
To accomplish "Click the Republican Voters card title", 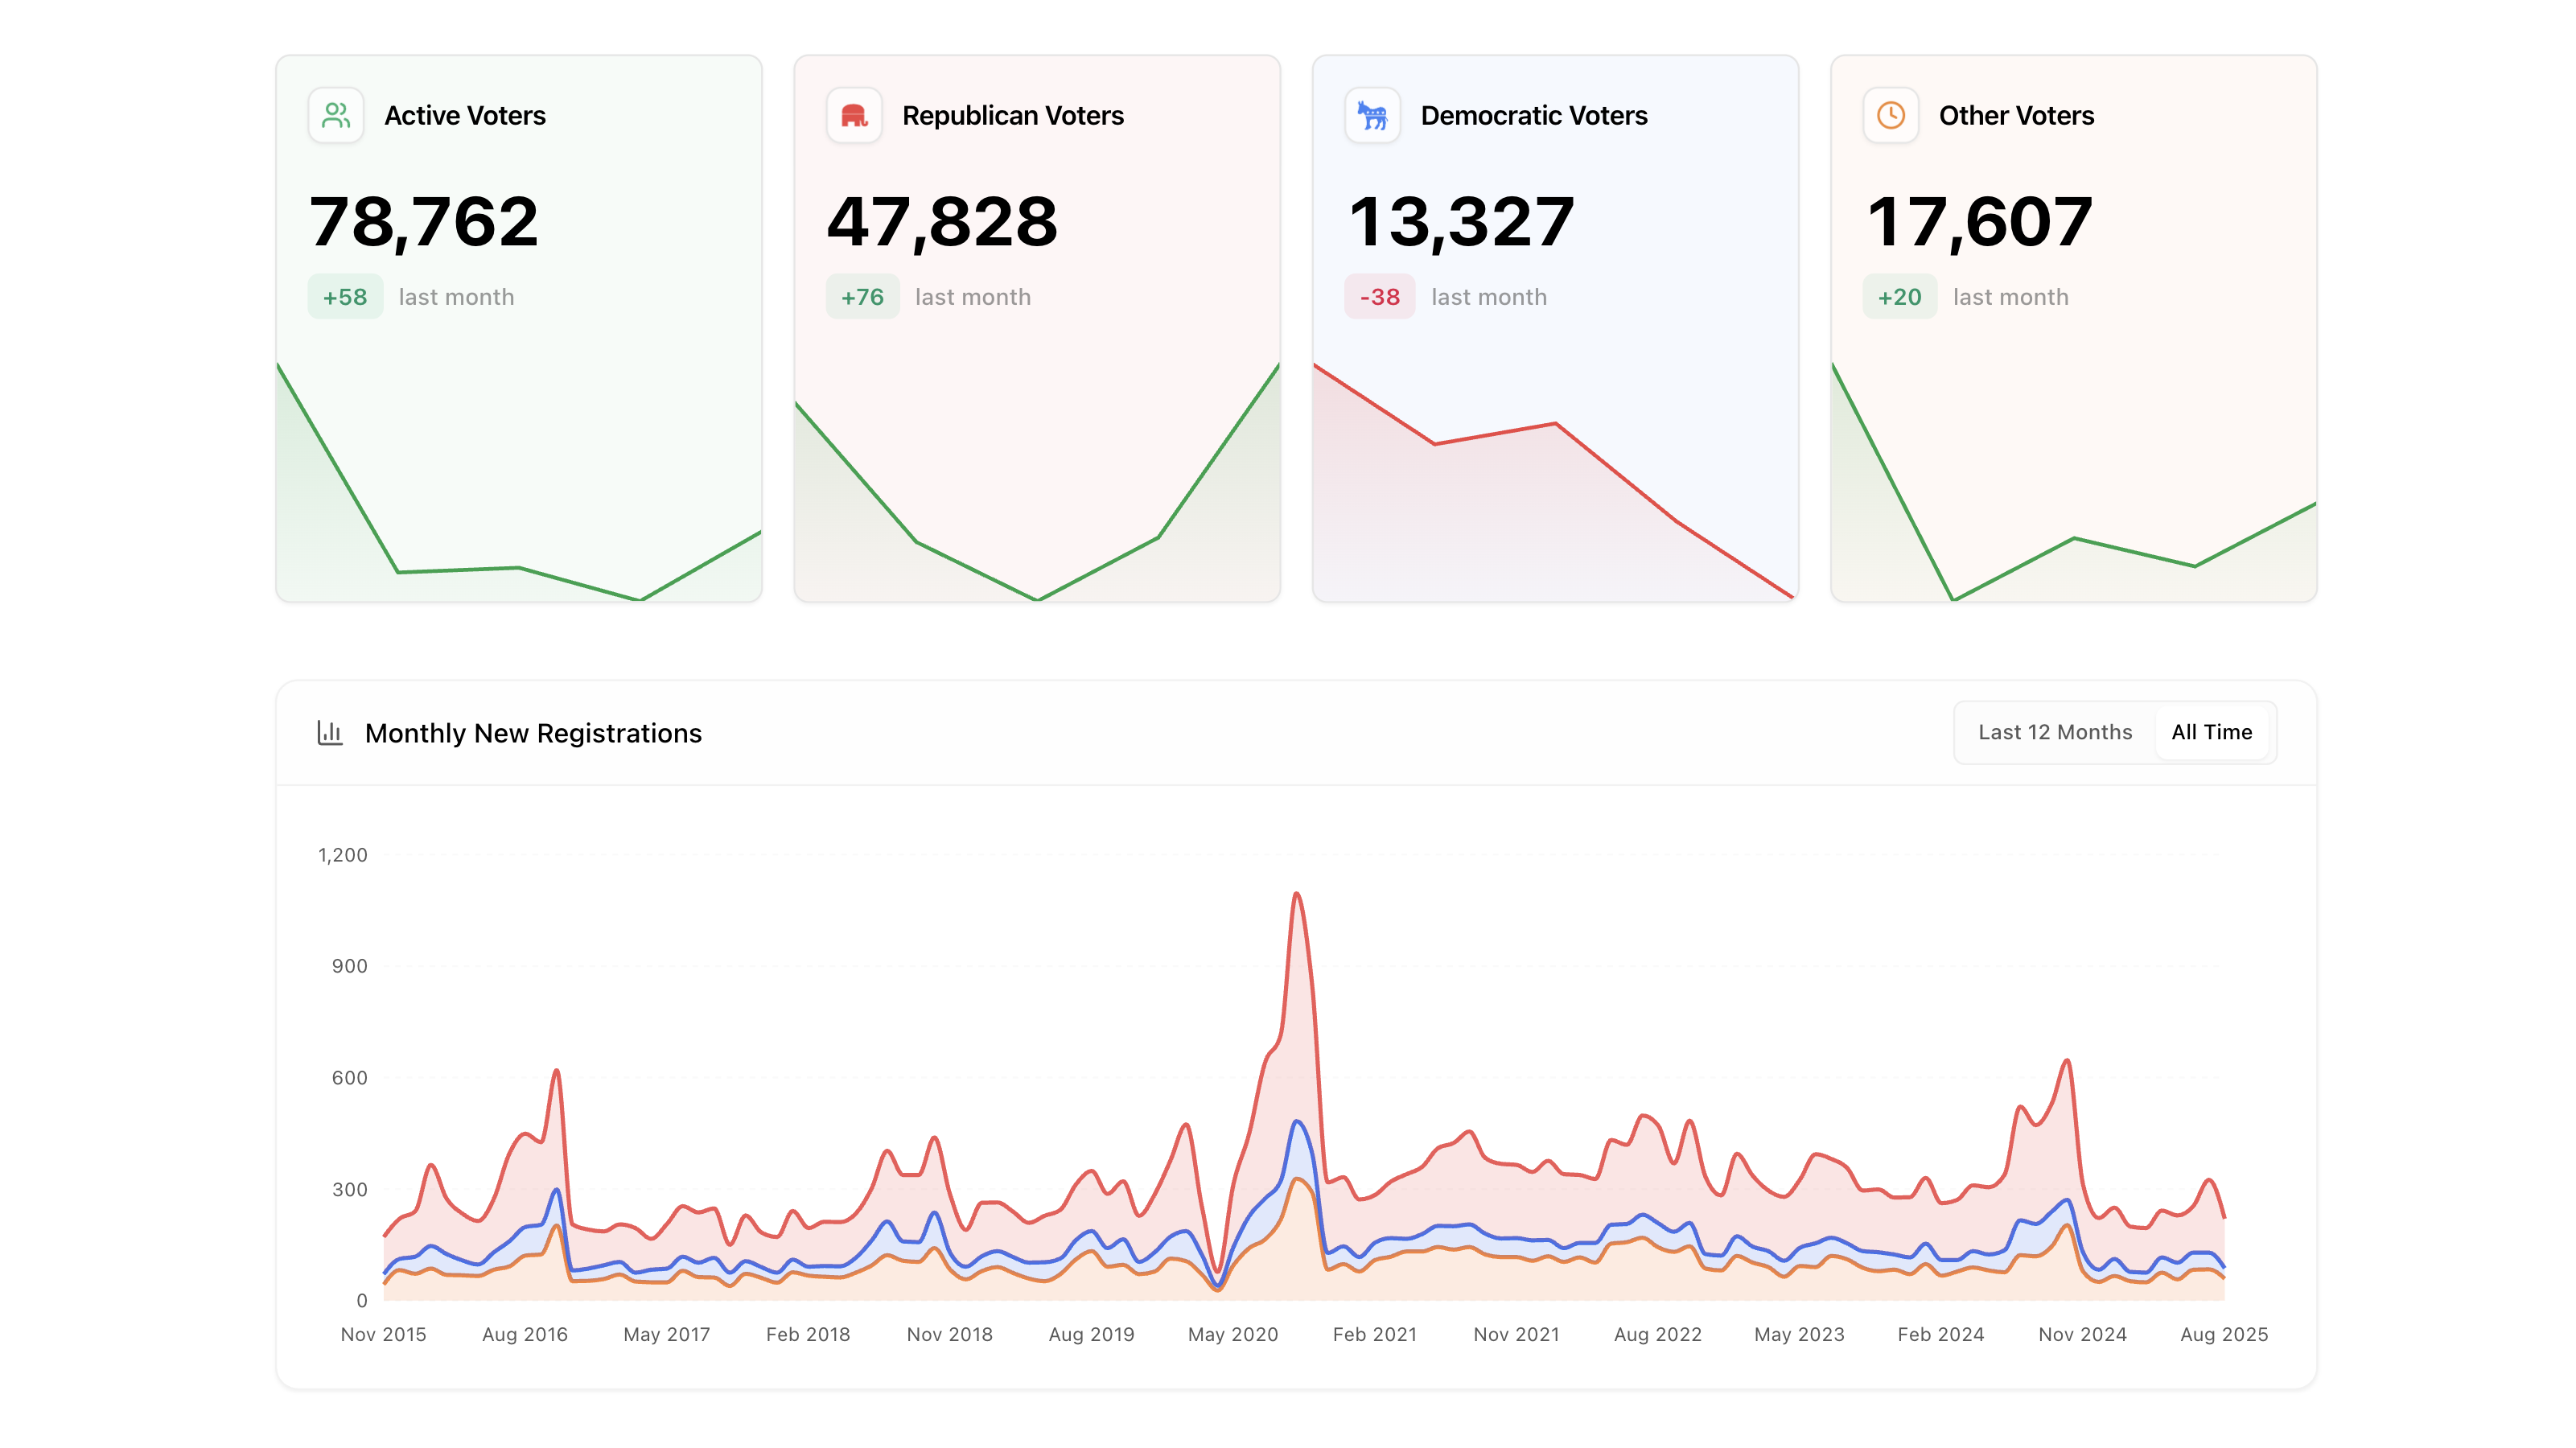I will (x=1013, y=115).
